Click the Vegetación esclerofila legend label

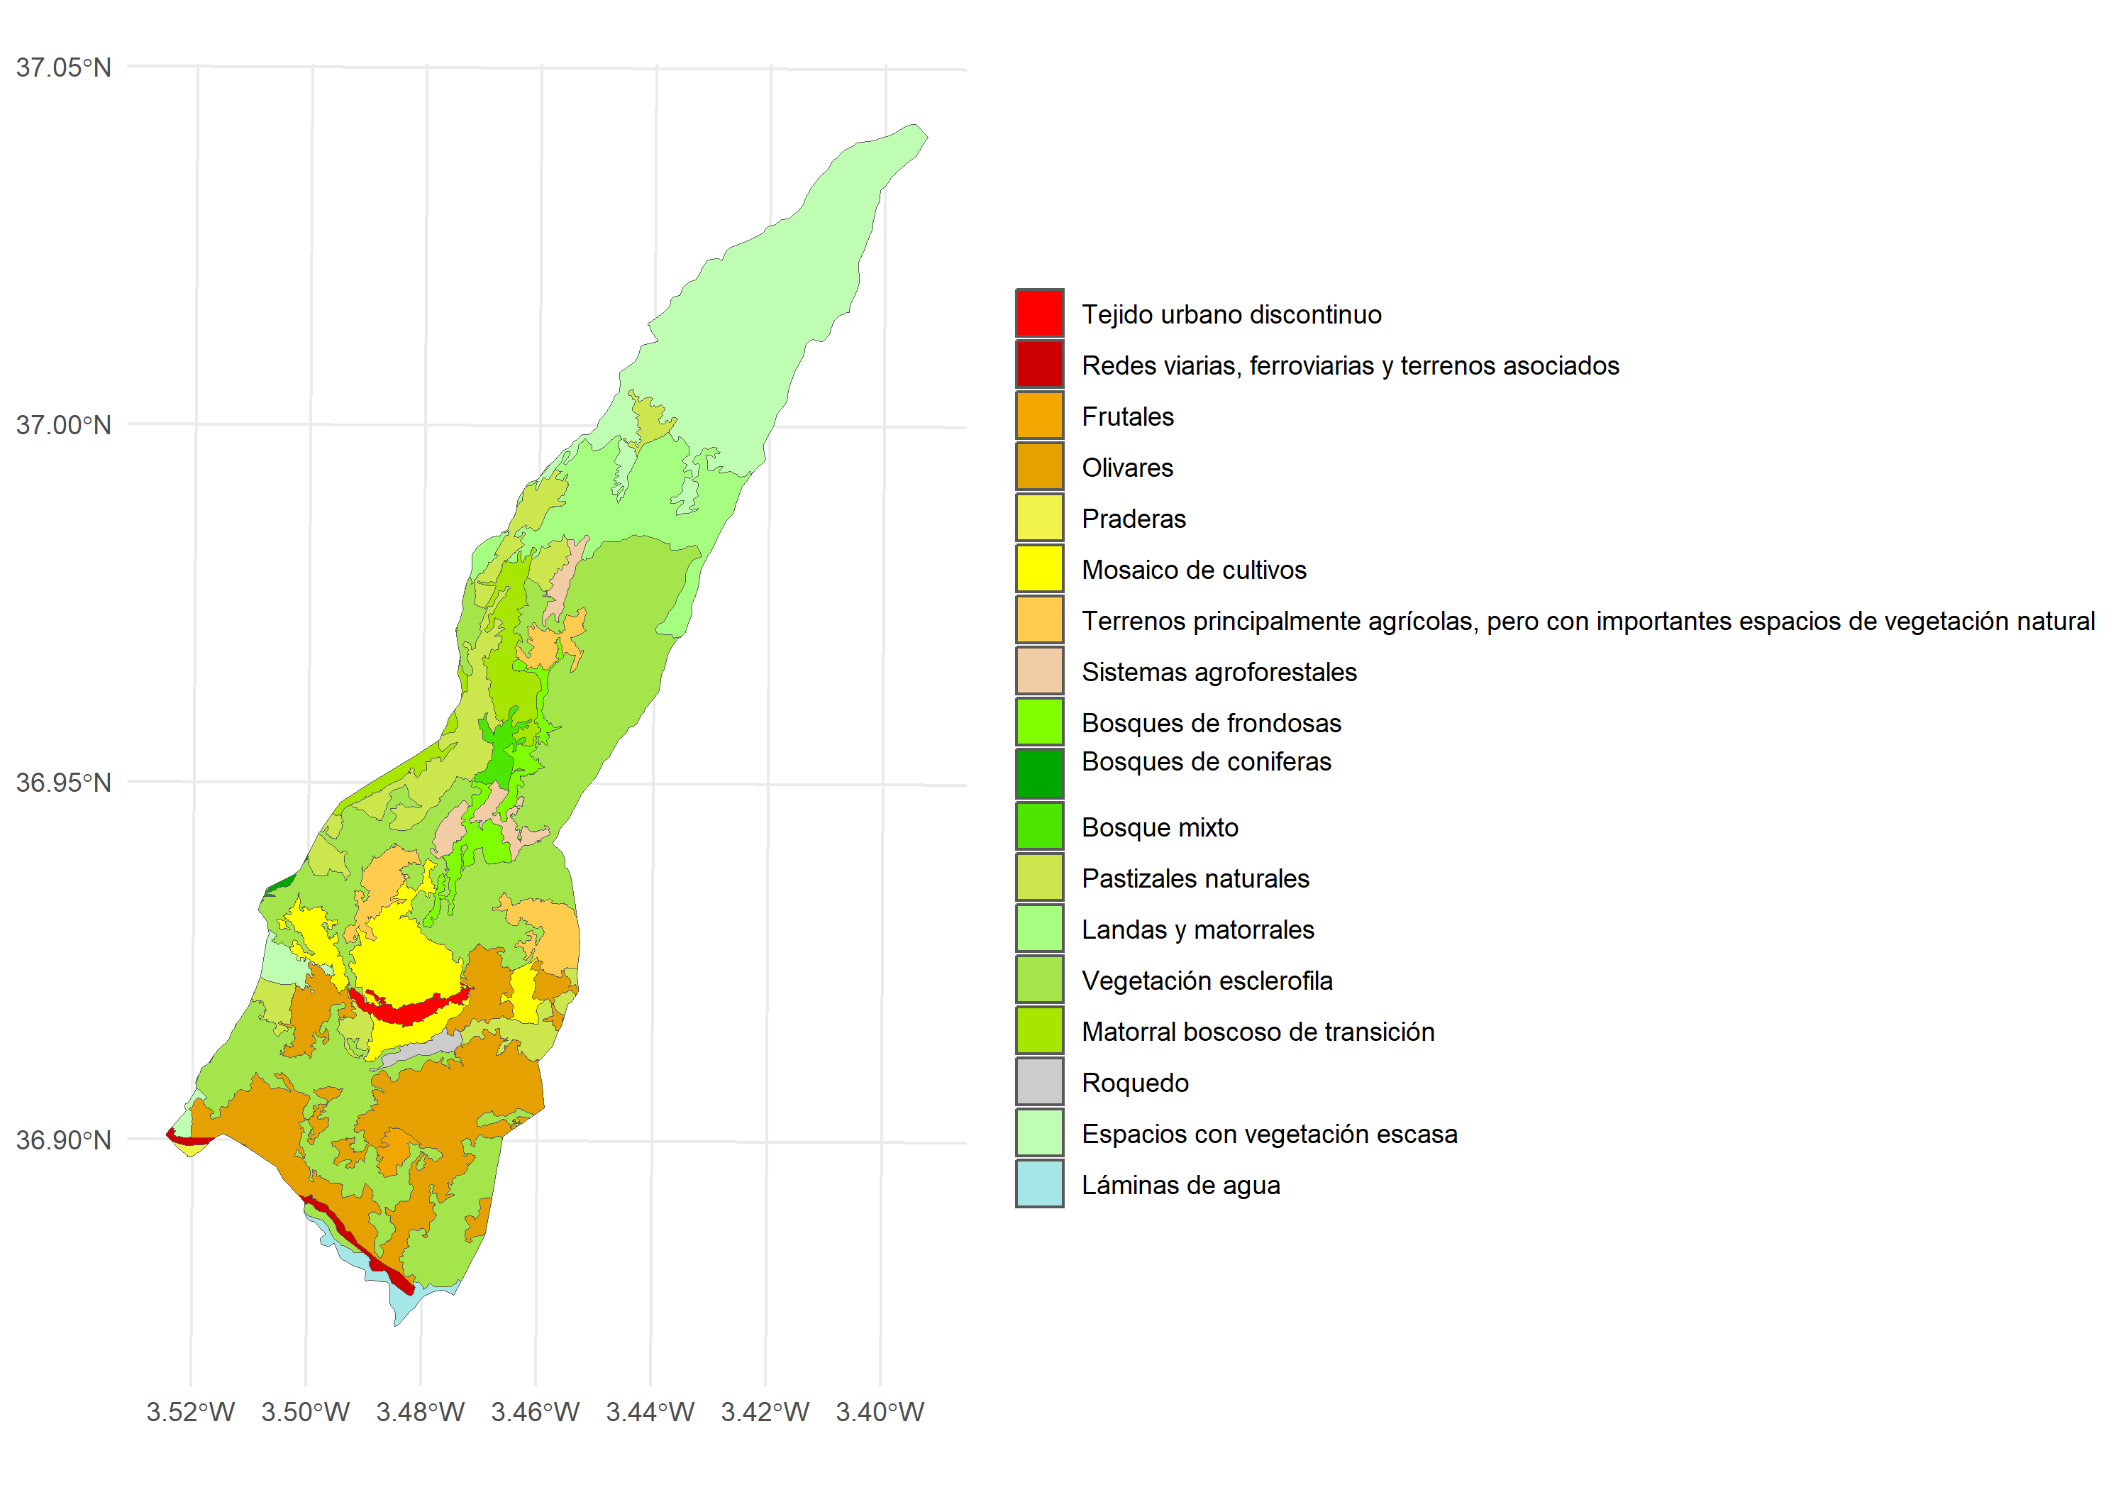tap(1207, 980)
